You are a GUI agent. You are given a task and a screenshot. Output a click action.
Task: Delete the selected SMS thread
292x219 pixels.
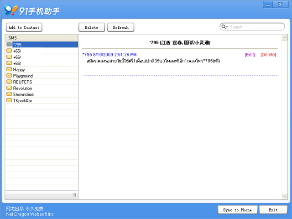point(92,27)
